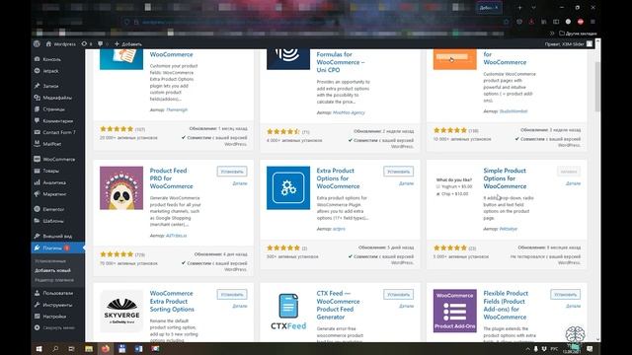Open the Добавить (+) admin bar menu
This screenshot has height=355, width=632.
pyautogui.click(x=128, y=43)
